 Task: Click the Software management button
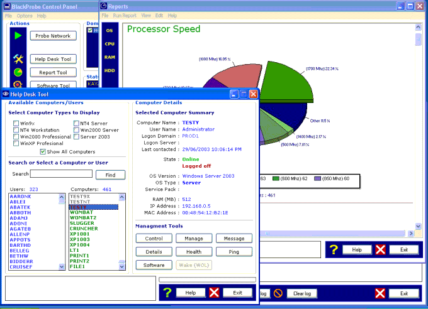154,265
